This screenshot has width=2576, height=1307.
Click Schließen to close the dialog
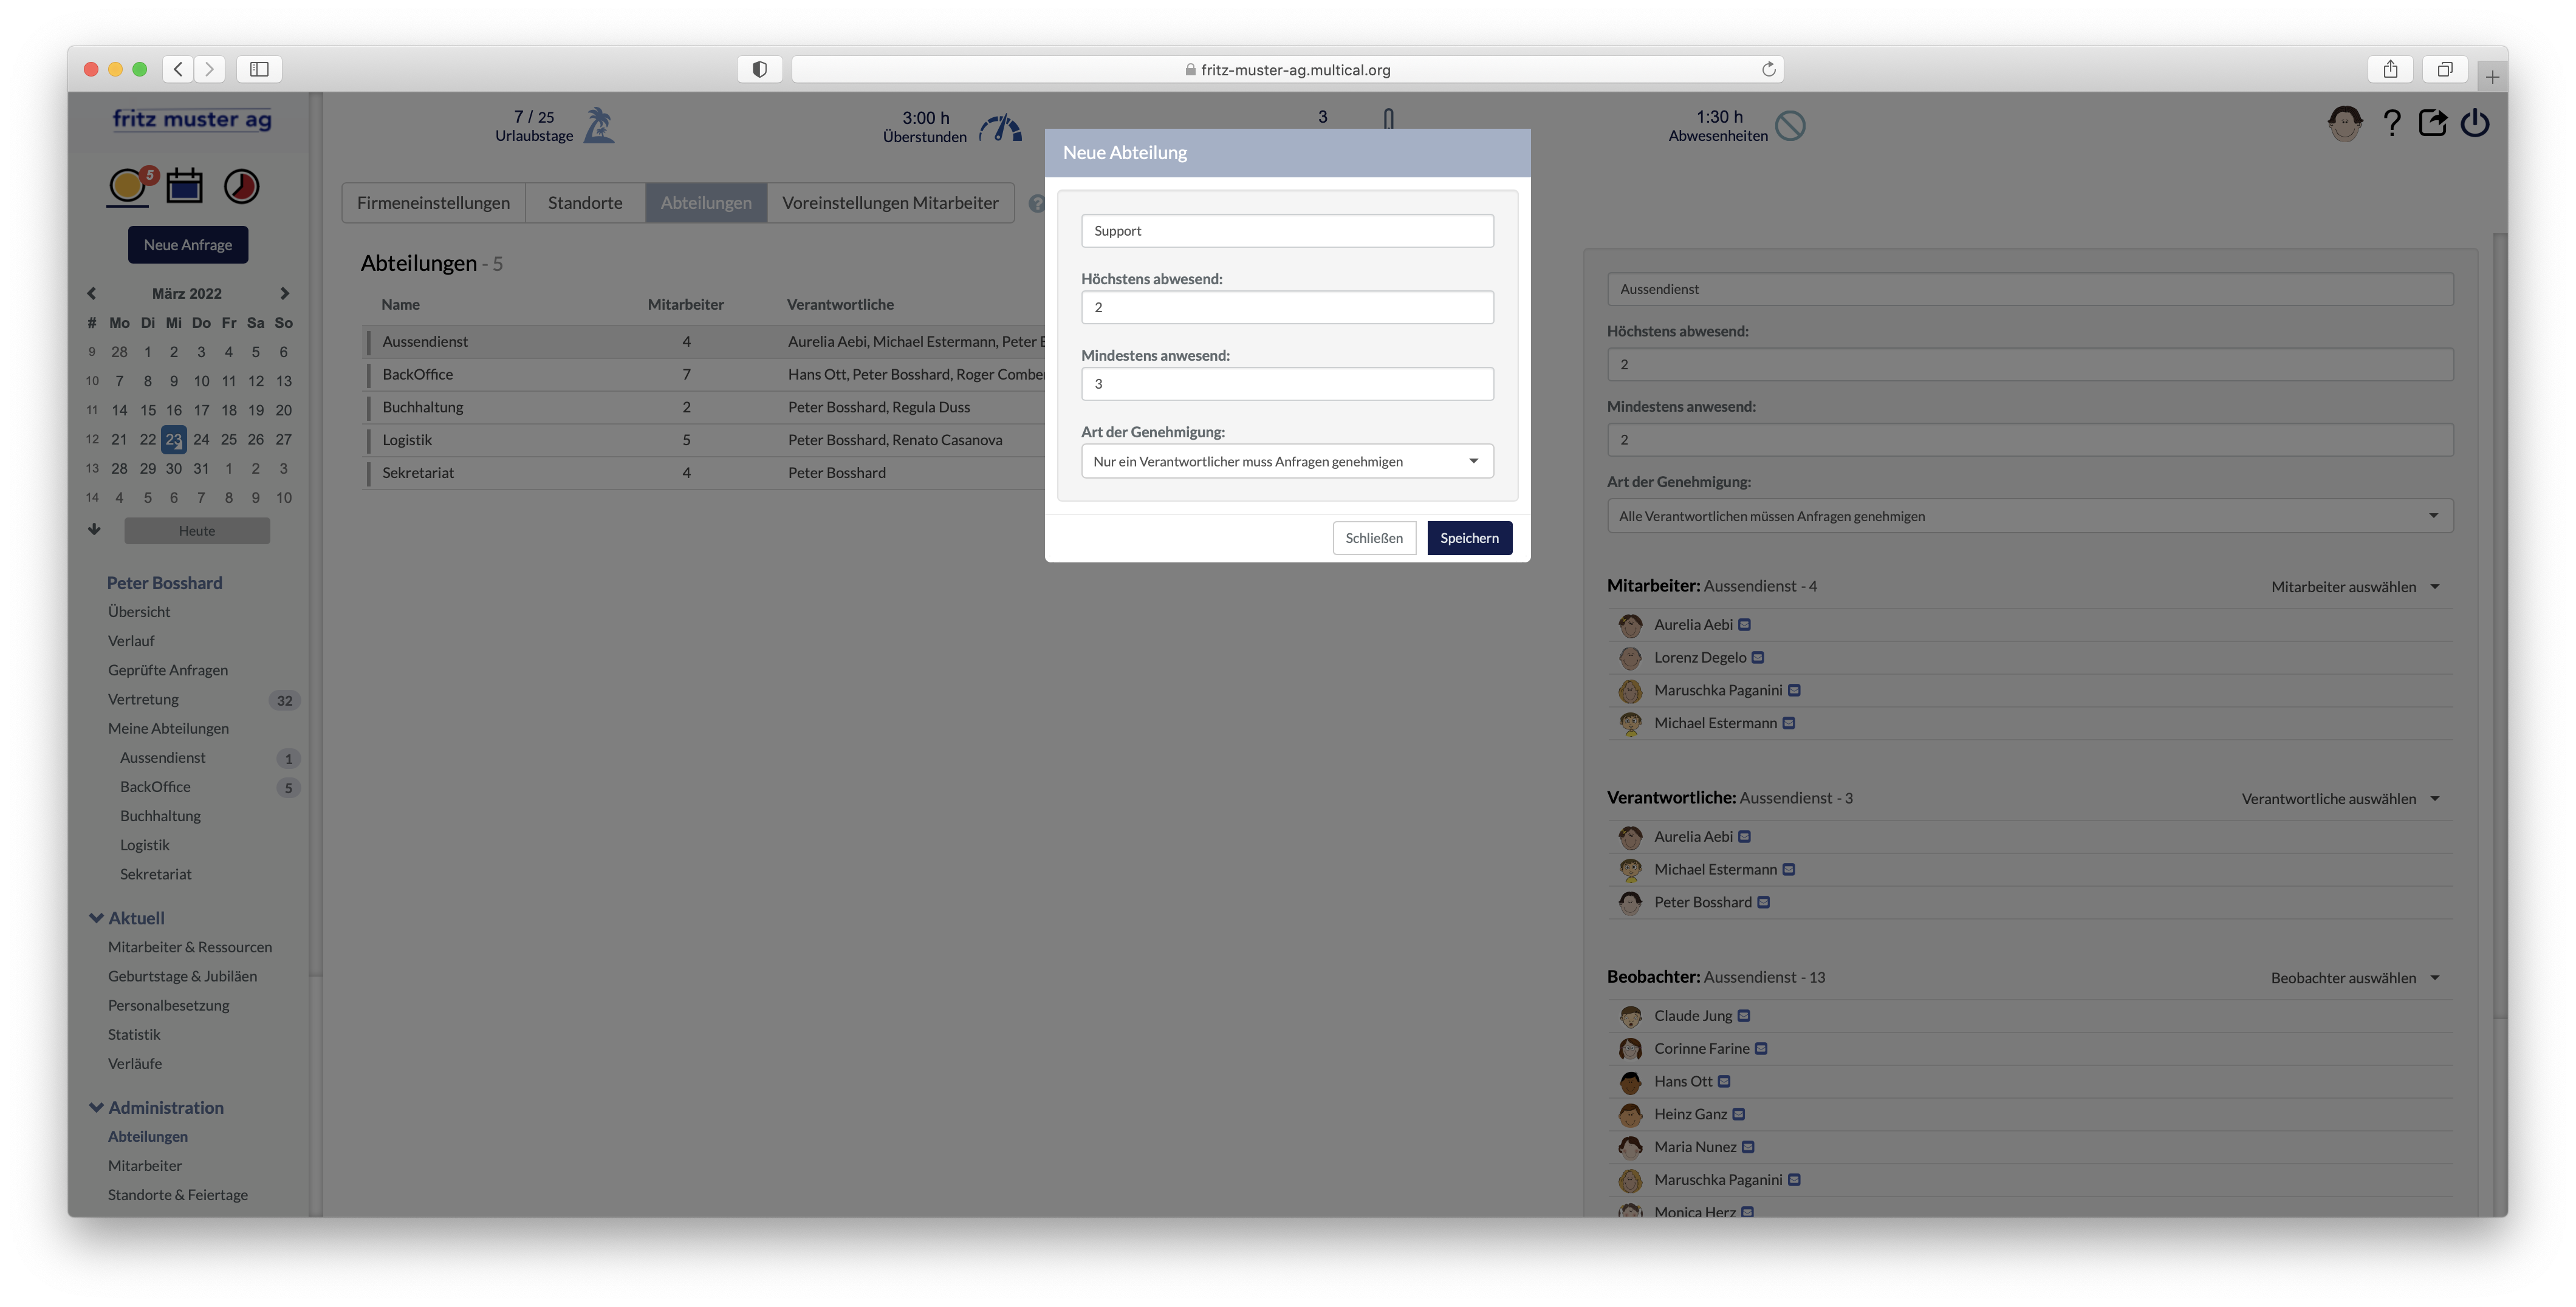[x=1374, y=538]
